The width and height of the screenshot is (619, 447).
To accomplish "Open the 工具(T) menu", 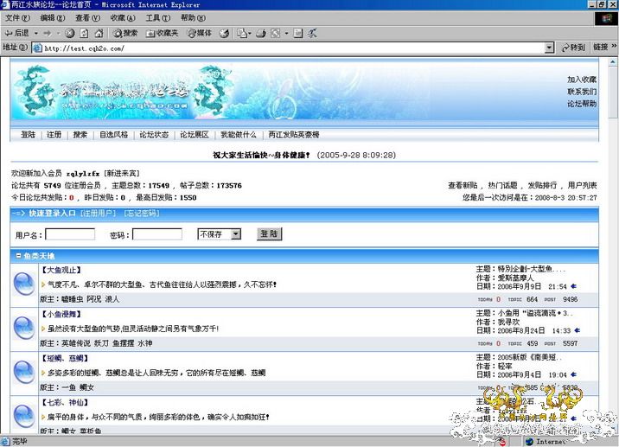I will point(157,18).
